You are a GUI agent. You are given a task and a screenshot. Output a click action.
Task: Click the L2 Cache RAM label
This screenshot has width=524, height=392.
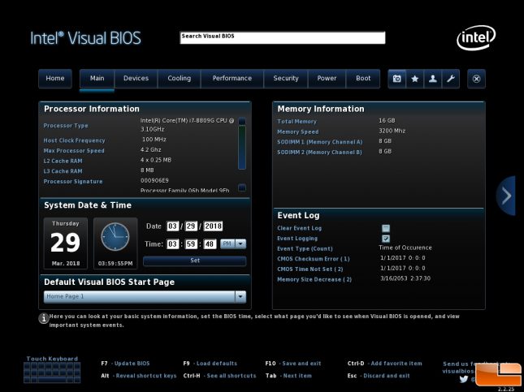(63, 161)
